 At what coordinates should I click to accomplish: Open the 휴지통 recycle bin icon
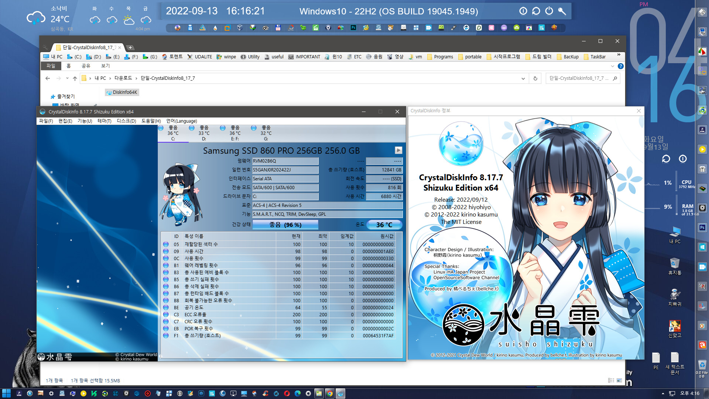[x=675, y=266]
